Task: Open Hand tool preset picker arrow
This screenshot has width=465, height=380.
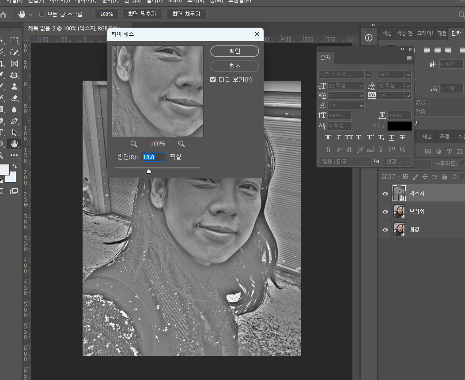Action: (30, 14)
